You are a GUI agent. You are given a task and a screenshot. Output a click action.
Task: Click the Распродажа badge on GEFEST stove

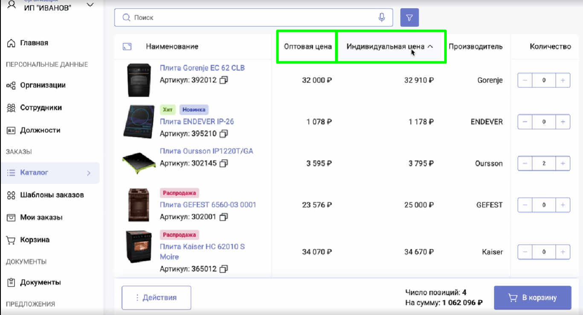tap(180, 193)
